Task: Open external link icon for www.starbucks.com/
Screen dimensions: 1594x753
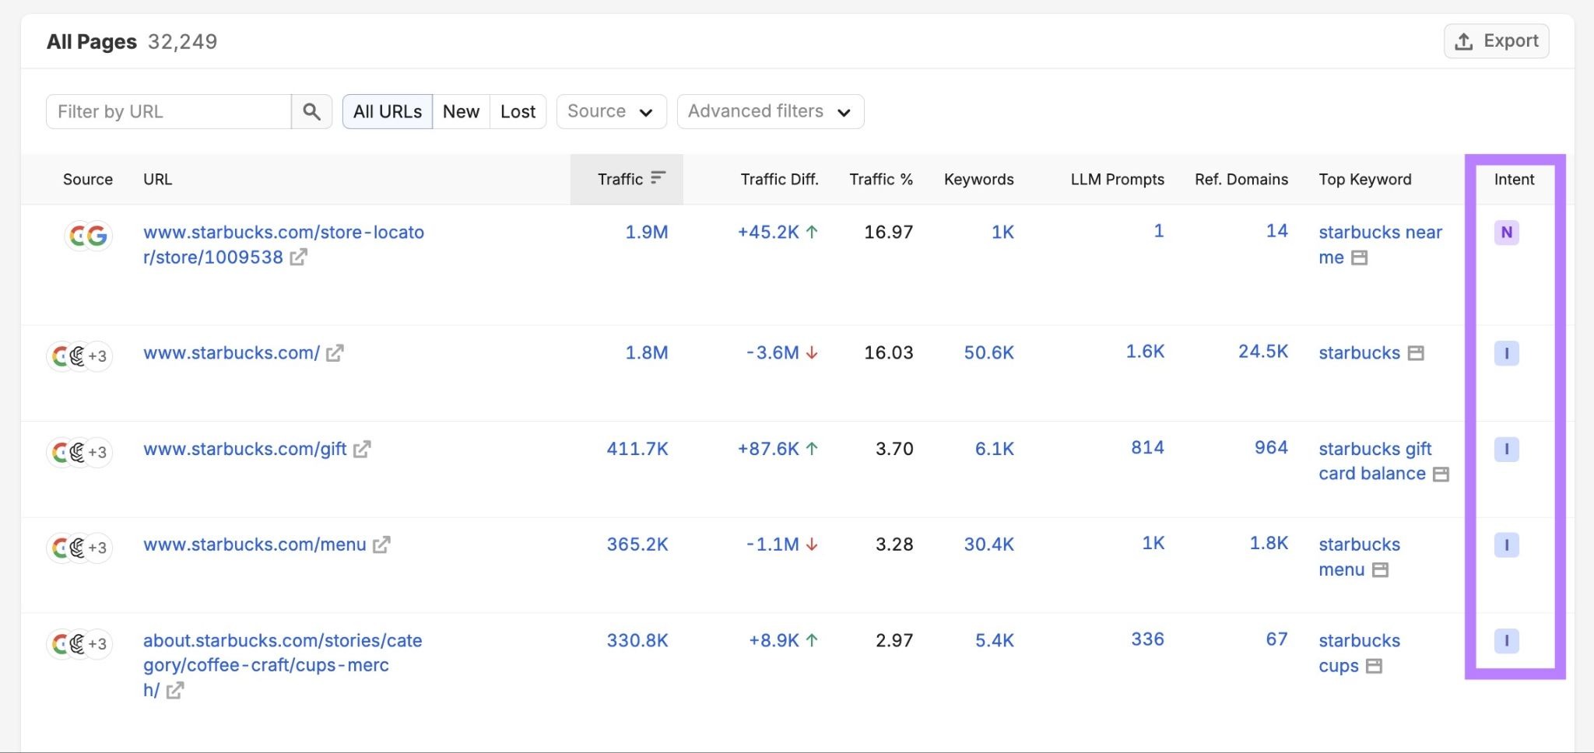Action: point(335,353)
